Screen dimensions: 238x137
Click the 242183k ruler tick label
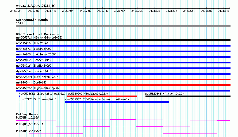tap(206, 11)
